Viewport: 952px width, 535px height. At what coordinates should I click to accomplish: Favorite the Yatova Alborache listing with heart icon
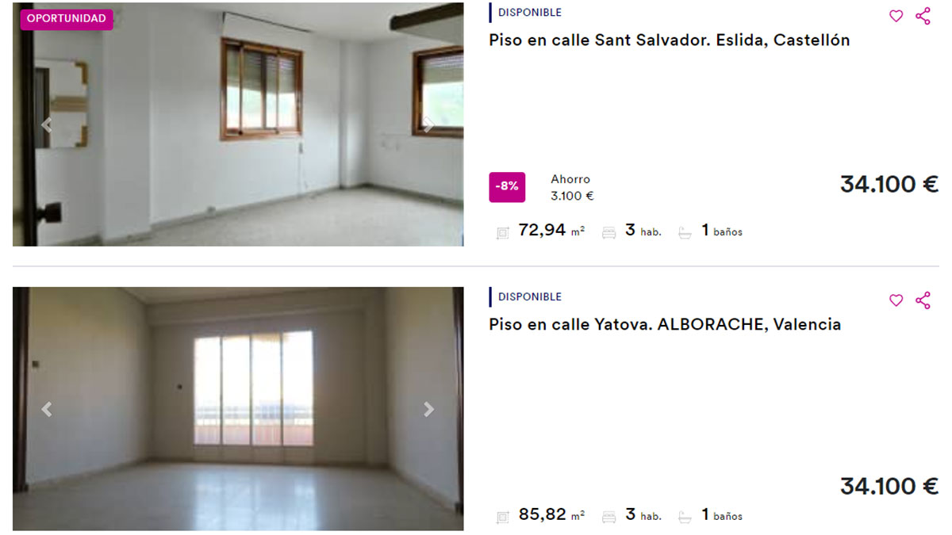click(x=896, y=300)
